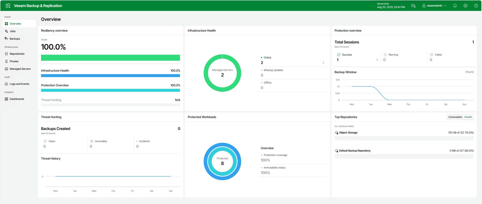Click the Veeam logo icon

pyautogui.click(x=8, y=6)
